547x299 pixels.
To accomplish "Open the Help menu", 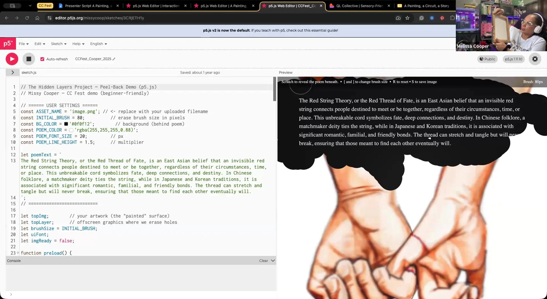I will [x=78, y=44].
